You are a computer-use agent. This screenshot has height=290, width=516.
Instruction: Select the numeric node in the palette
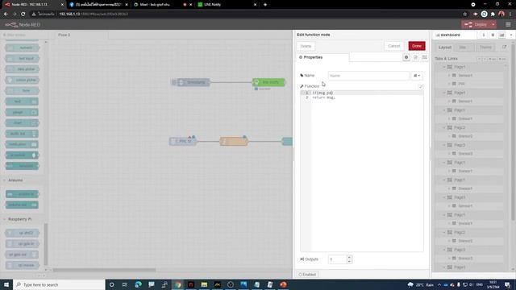(22, 48)
